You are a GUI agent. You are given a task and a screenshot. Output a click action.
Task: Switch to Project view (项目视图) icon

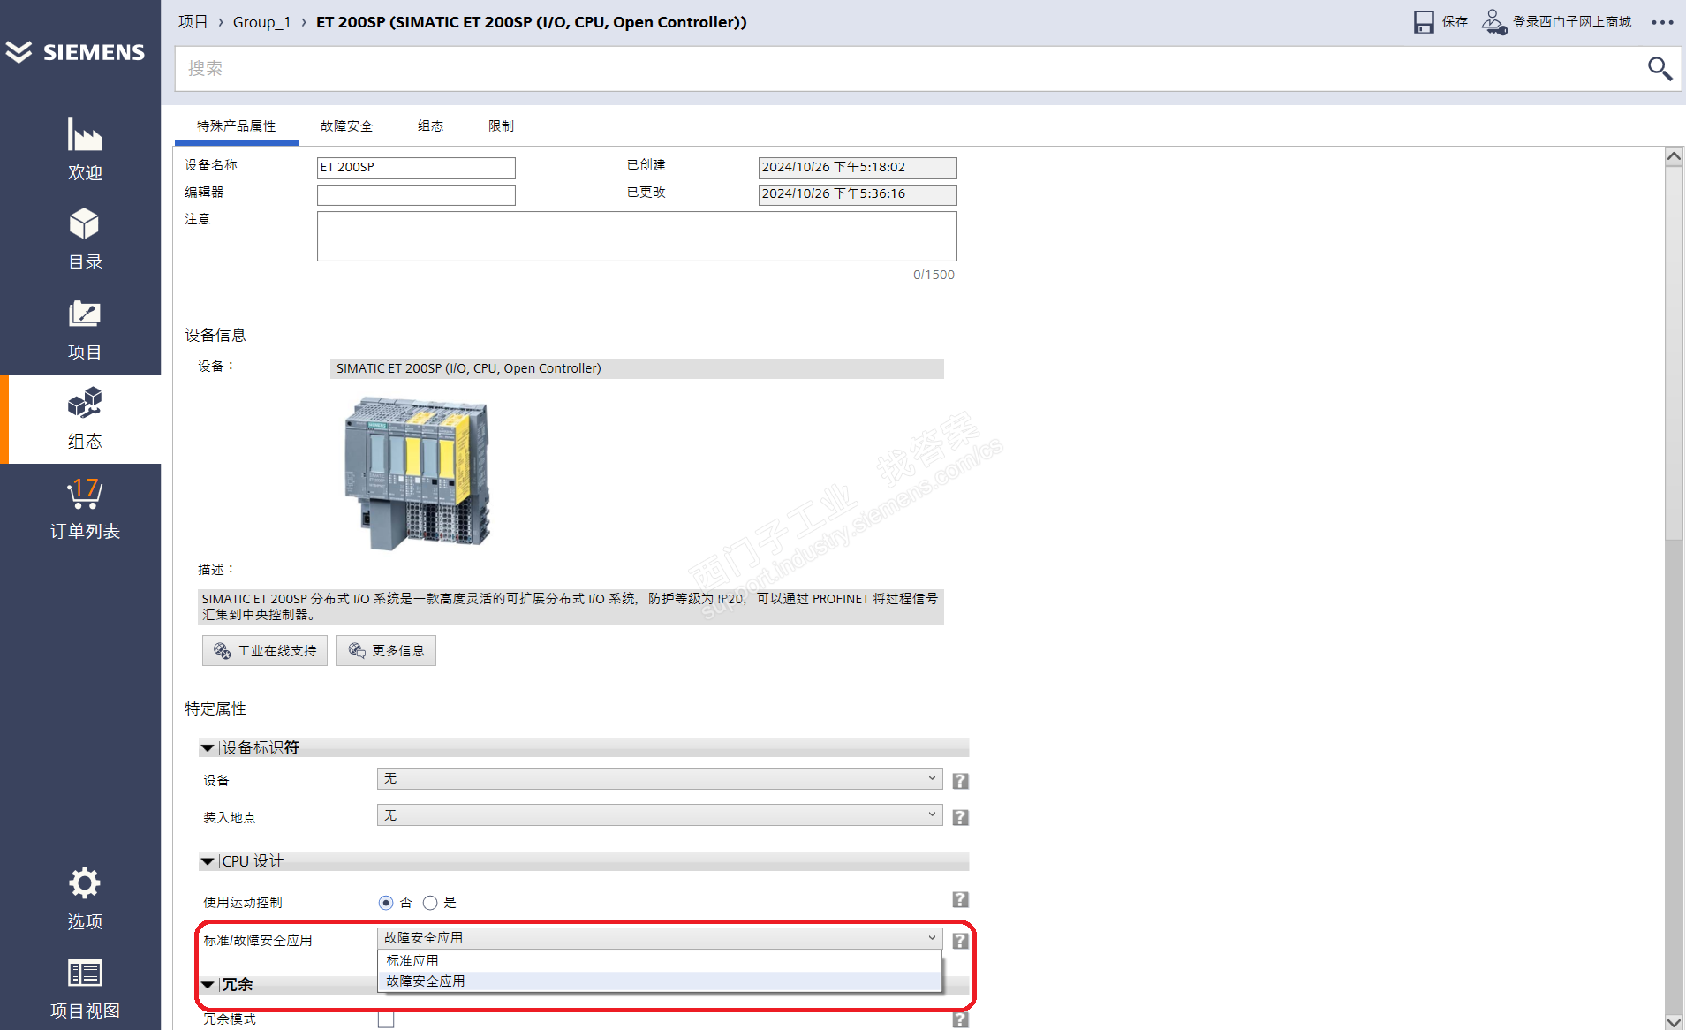tap(85, 973)
